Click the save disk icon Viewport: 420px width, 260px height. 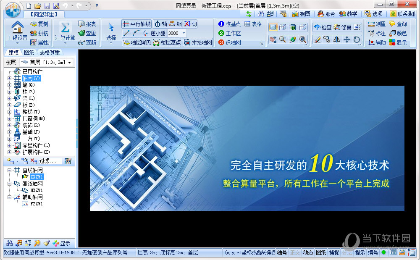click(x=47, y=5)
